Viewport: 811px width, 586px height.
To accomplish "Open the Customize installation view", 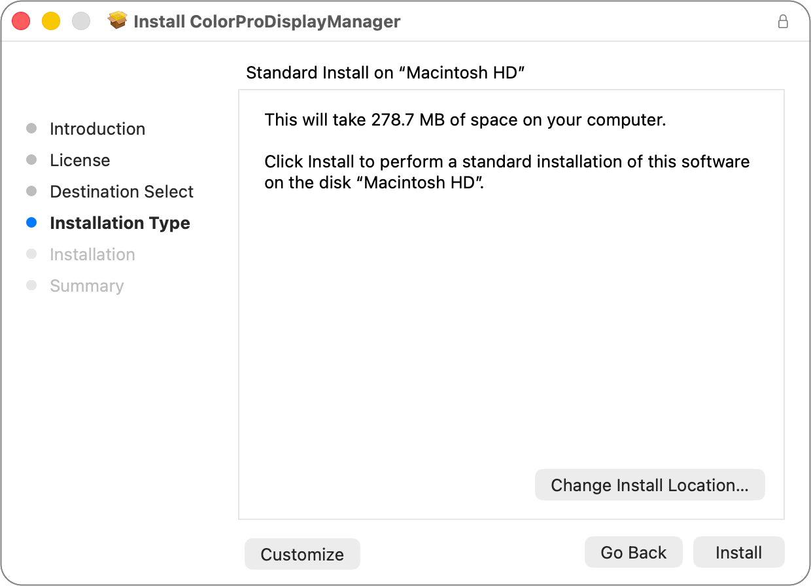I will [x=302, y=554].
